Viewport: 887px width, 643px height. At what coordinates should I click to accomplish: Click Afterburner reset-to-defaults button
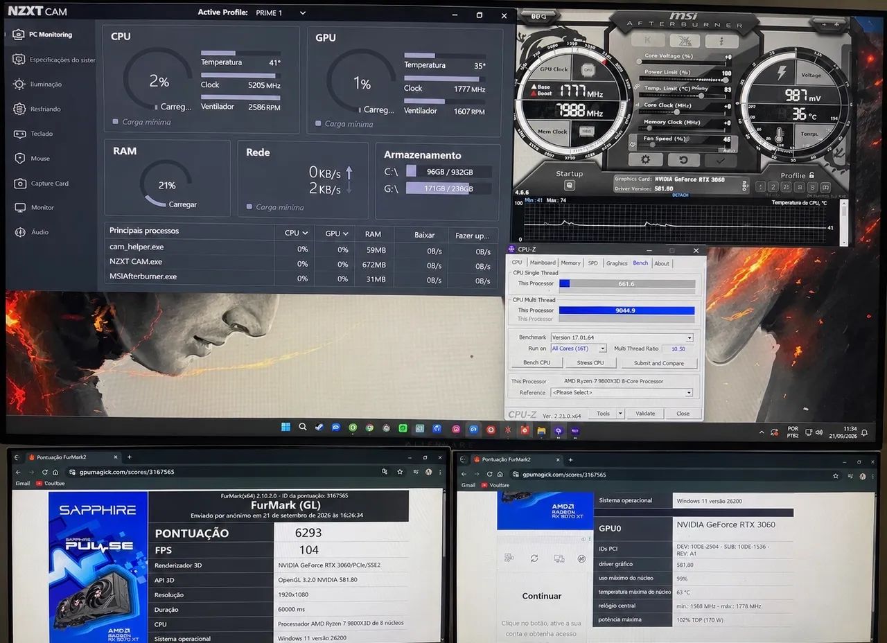pyautogui.click(x=683, y=160)
